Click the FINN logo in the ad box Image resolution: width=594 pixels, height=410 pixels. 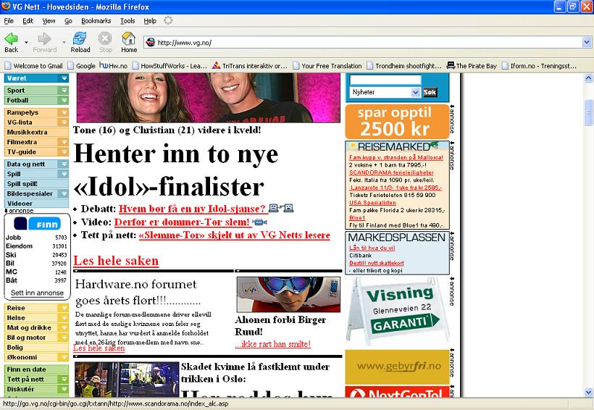coord(37,224)
